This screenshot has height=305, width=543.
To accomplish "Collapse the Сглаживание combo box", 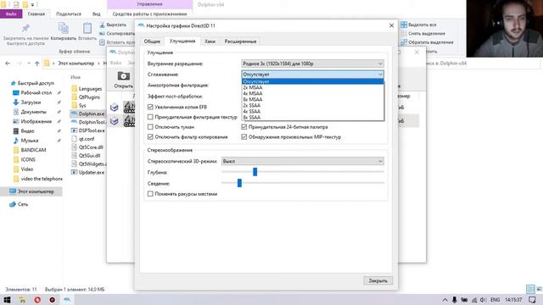I will [312, 75].
